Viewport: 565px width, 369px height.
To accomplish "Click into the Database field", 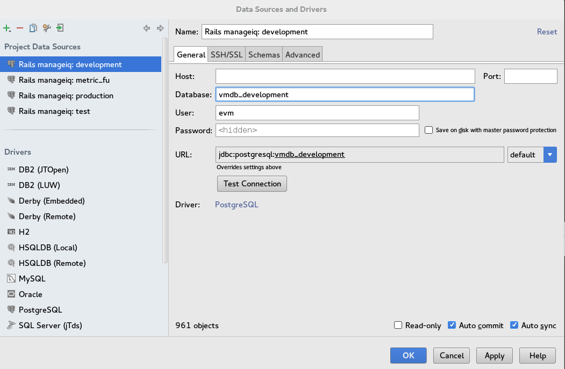I will [x=345, y=95].
